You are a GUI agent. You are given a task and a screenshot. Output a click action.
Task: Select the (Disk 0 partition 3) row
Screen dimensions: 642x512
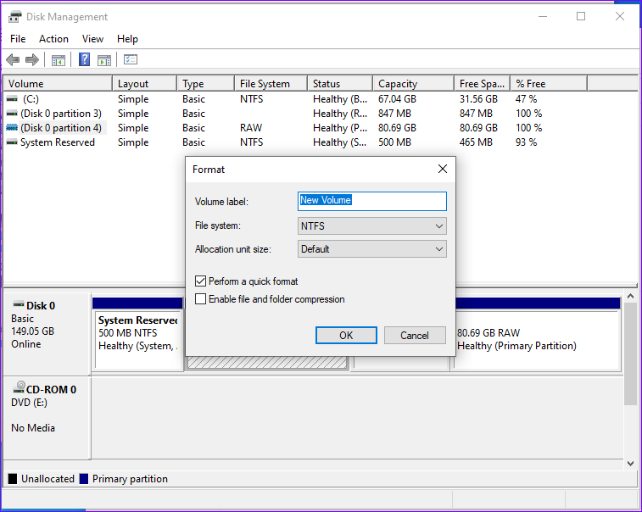(61, 114)
